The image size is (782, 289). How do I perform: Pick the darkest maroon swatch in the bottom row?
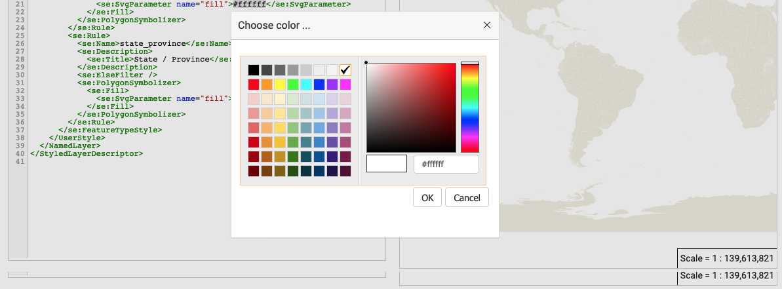pos(254,171)
